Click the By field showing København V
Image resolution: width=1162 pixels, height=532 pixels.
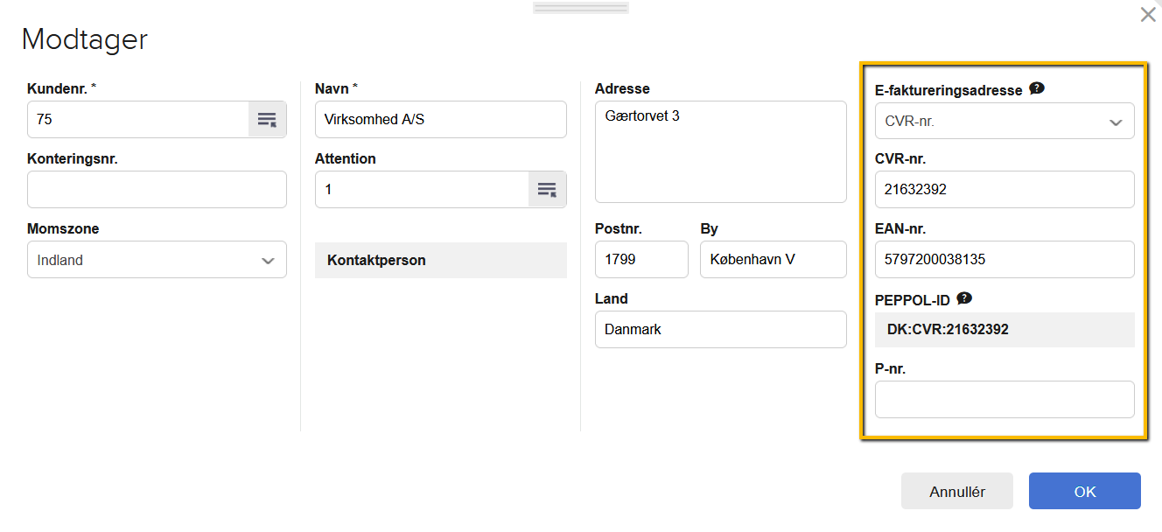(x=773, y=260)
